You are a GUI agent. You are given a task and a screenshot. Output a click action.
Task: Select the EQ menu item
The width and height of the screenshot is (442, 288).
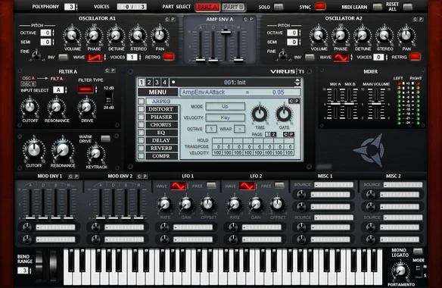tap(161, 133)
